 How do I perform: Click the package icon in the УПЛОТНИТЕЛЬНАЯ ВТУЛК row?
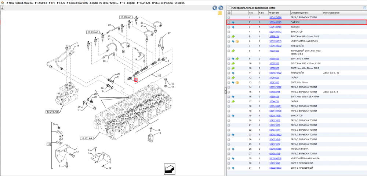click(x=237, y=41)
